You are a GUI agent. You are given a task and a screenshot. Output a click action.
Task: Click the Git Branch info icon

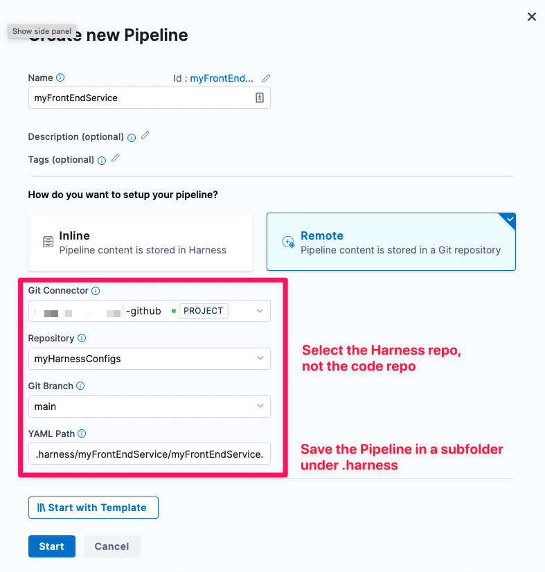80,386
